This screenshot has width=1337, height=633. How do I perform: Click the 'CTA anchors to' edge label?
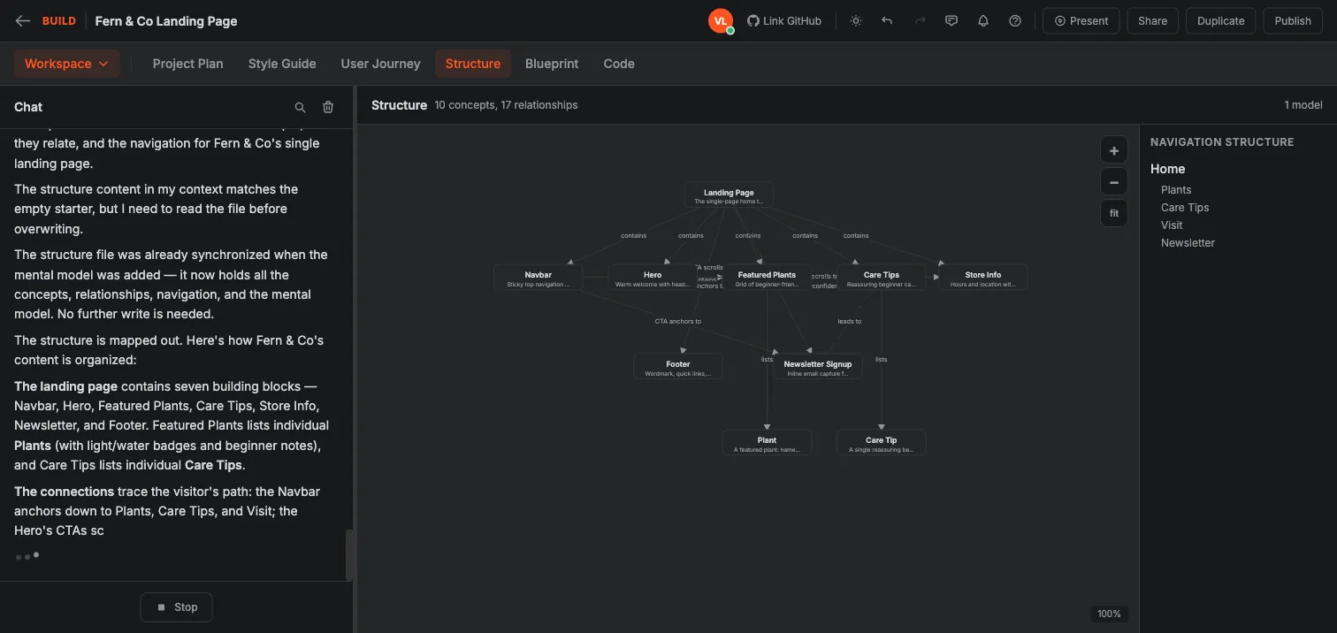[x=677, y=321]
